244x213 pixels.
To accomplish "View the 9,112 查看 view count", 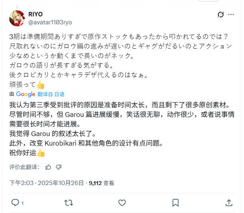I will 101,183.
